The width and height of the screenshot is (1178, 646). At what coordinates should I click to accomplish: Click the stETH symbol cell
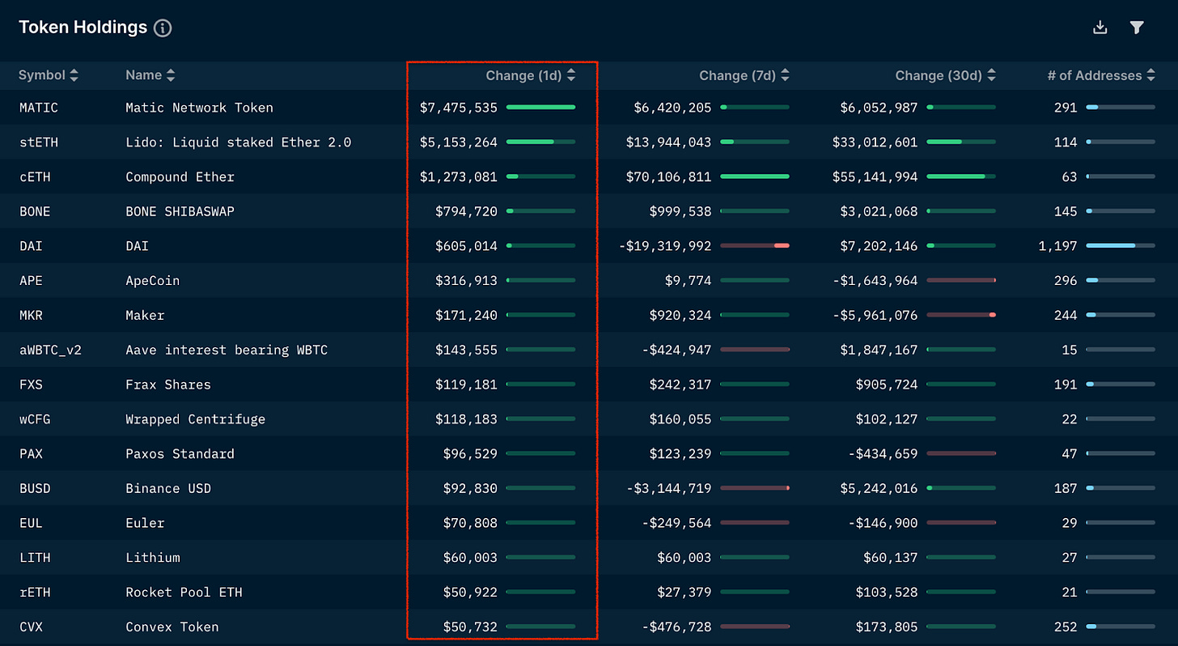click(39, 142)
